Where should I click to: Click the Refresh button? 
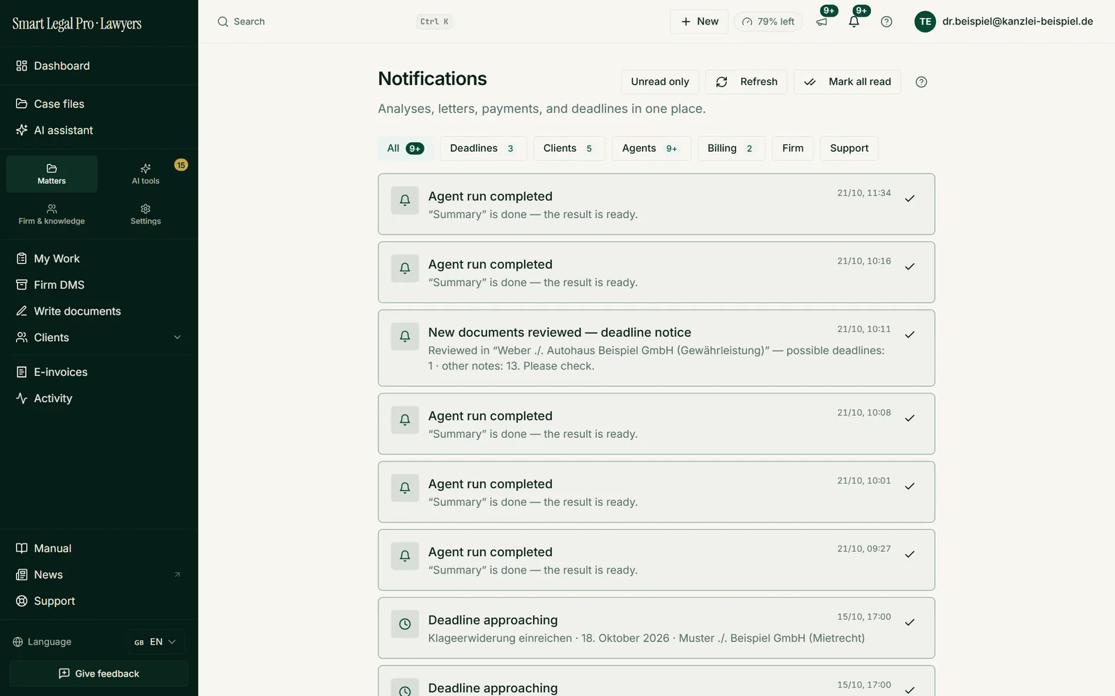coord(746,82)
